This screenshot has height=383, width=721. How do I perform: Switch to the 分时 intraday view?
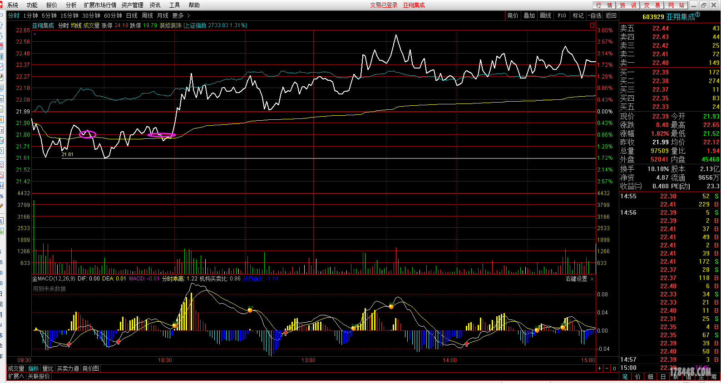[x=14, y=15]
